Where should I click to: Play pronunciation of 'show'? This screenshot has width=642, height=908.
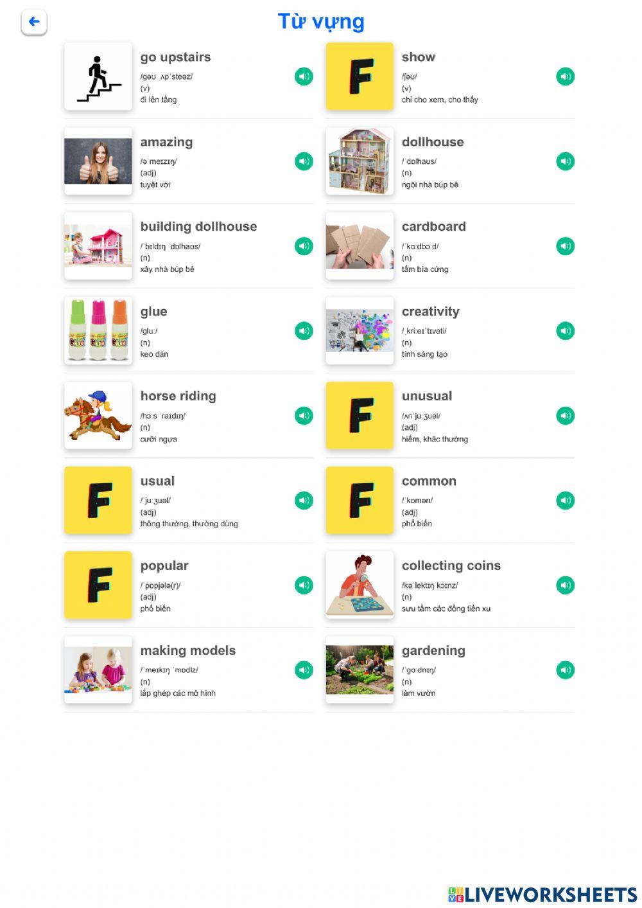tap(565, 76)
